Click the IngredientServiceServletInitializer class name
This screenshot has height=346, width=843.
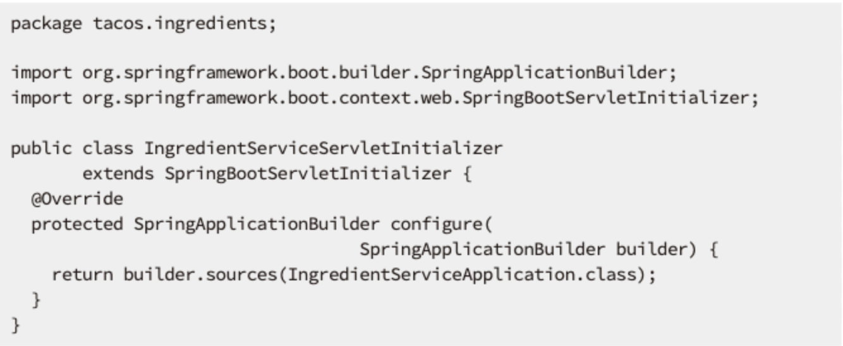click(323, 150)
